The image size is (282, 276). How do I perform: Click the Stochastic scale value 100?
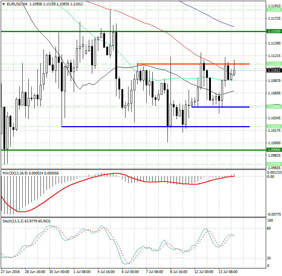[270, 220]
